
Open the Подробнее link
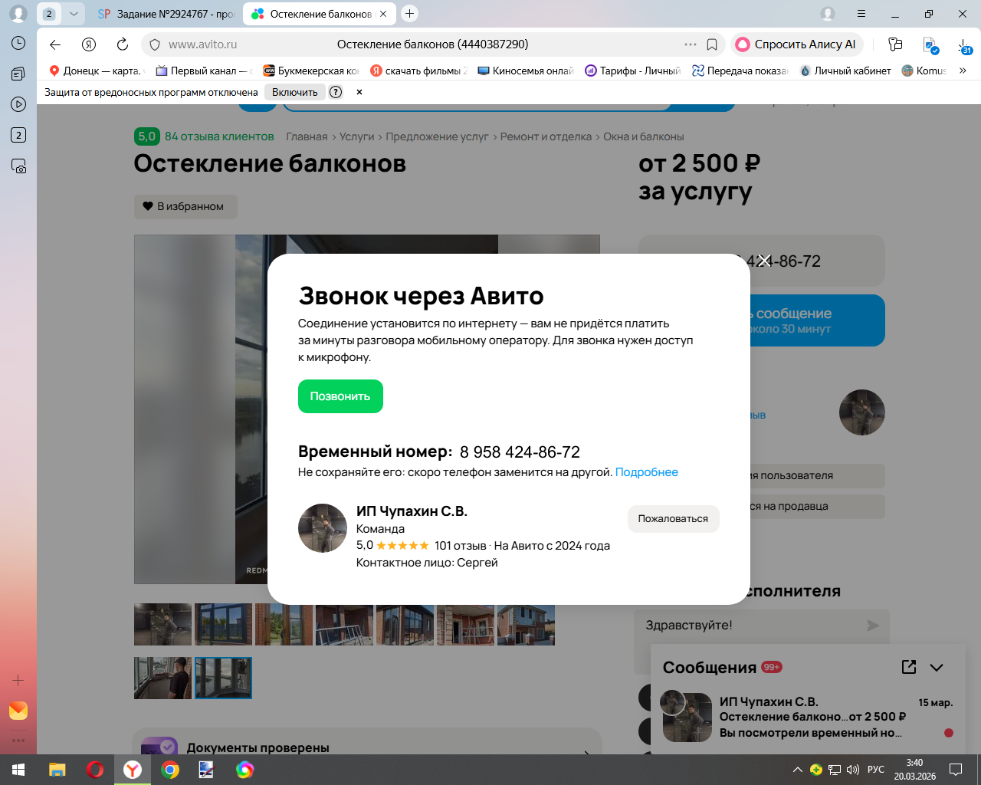coord(647,472)
